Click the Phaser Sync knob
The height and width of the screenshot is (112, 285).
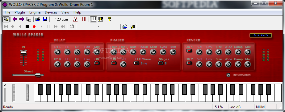click(163, 52)
